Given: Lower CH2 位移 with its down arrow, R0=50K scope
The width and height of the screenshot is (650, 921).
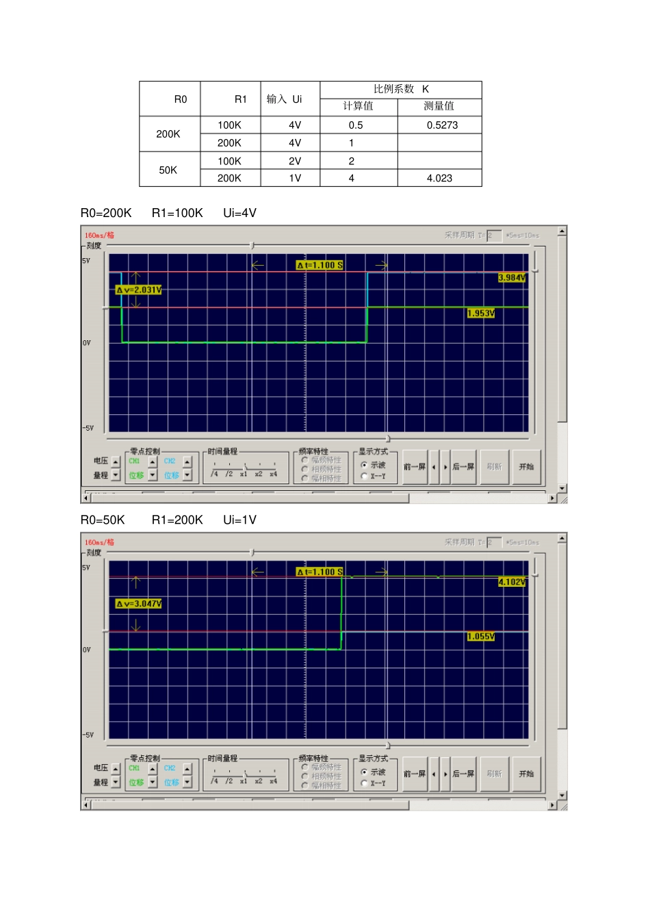Looking at the screenshot, I should [187, 781].
